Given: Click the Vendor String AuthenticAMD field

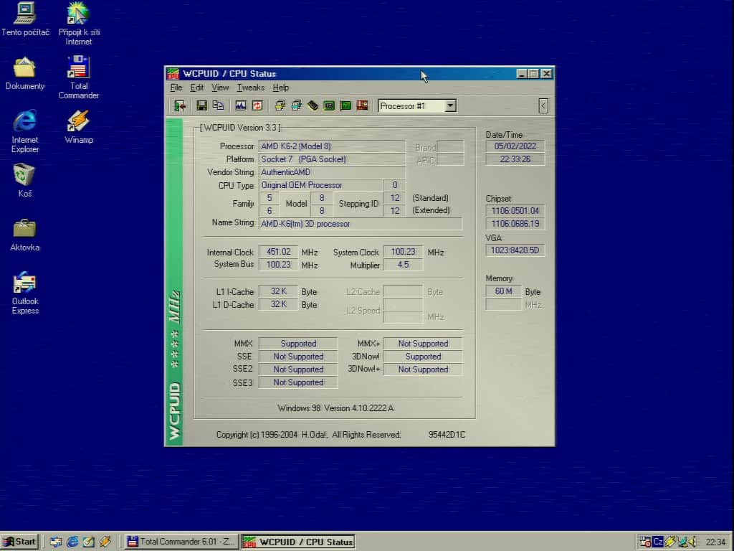Looking at the screenshot, I should (x=331, y=172).
